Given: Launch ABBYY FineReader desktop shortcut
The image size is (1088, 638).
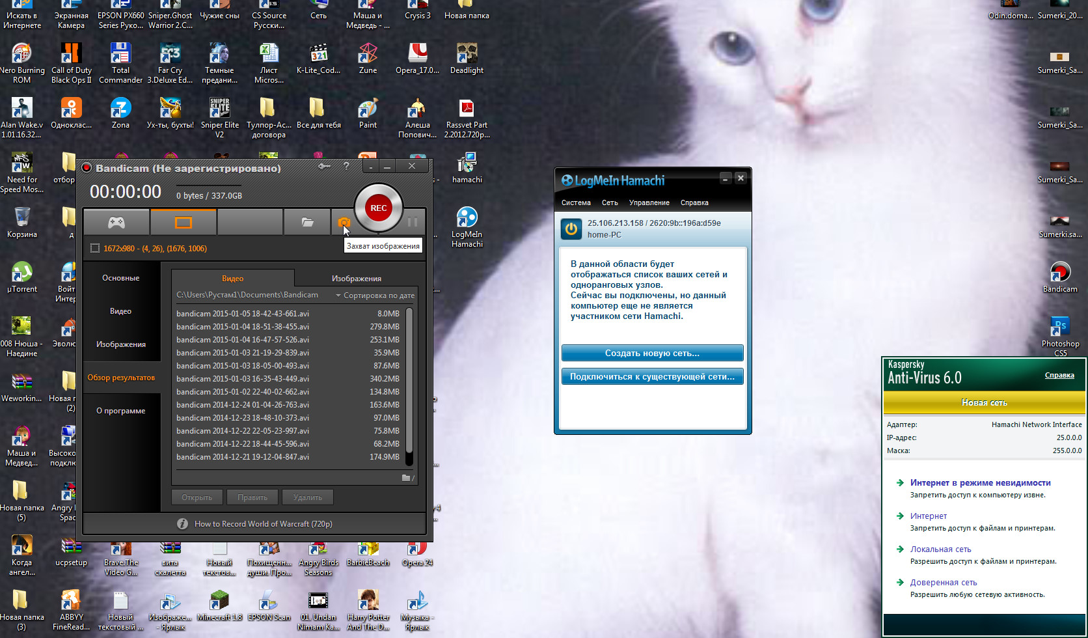Looking at the screenshot, I should [x=72, y=609].
